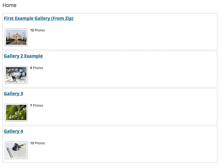Click the bold number 7 photo count
Image resolution: width=222 pixels, height=168 pixels.
coord(31,105)
